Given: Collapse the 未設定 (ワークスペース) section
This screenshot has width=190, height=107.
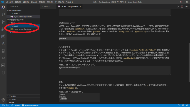Looking at the screenshot, I should tap(23, 20).
